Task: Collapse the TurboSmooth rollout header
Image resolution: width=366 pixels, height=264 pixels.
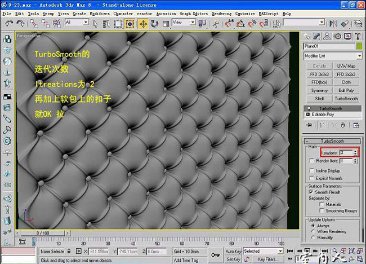Action: pos(332,141)
